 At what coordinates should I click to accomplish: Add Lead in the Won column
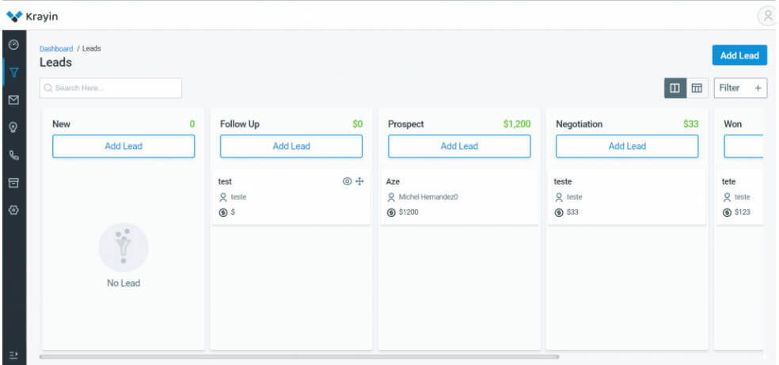[x=743, y=146]
